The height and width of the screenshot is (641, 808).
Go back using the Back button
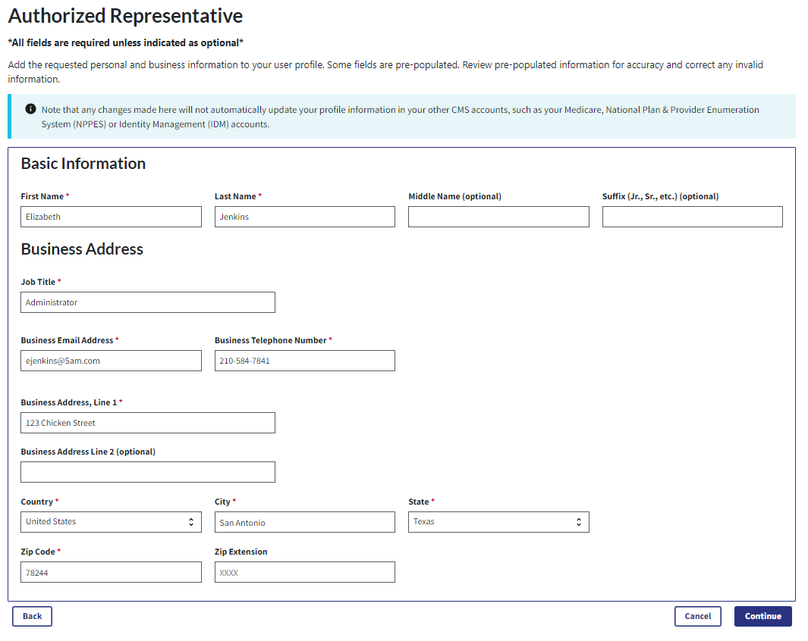click(32, 616)
